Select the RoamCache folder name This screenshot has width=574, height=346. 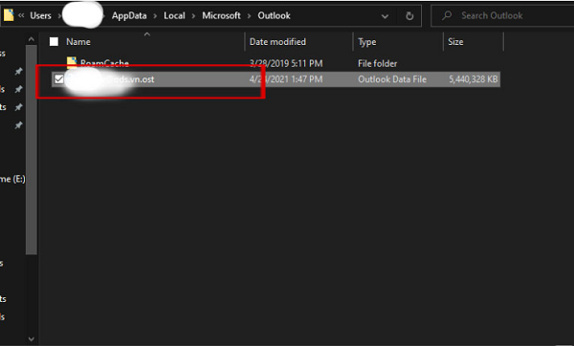coord(104,63)
